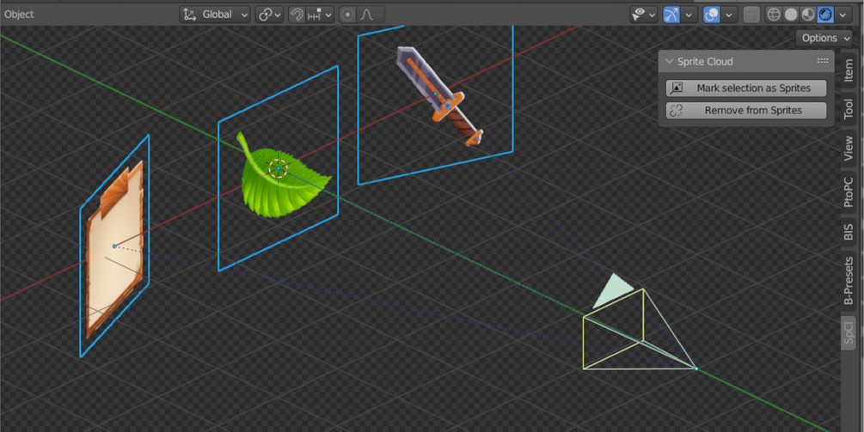Toggle viewport overlays
Image resolution: width=864 pixels, height=432 pixels.
click(711, 15)
